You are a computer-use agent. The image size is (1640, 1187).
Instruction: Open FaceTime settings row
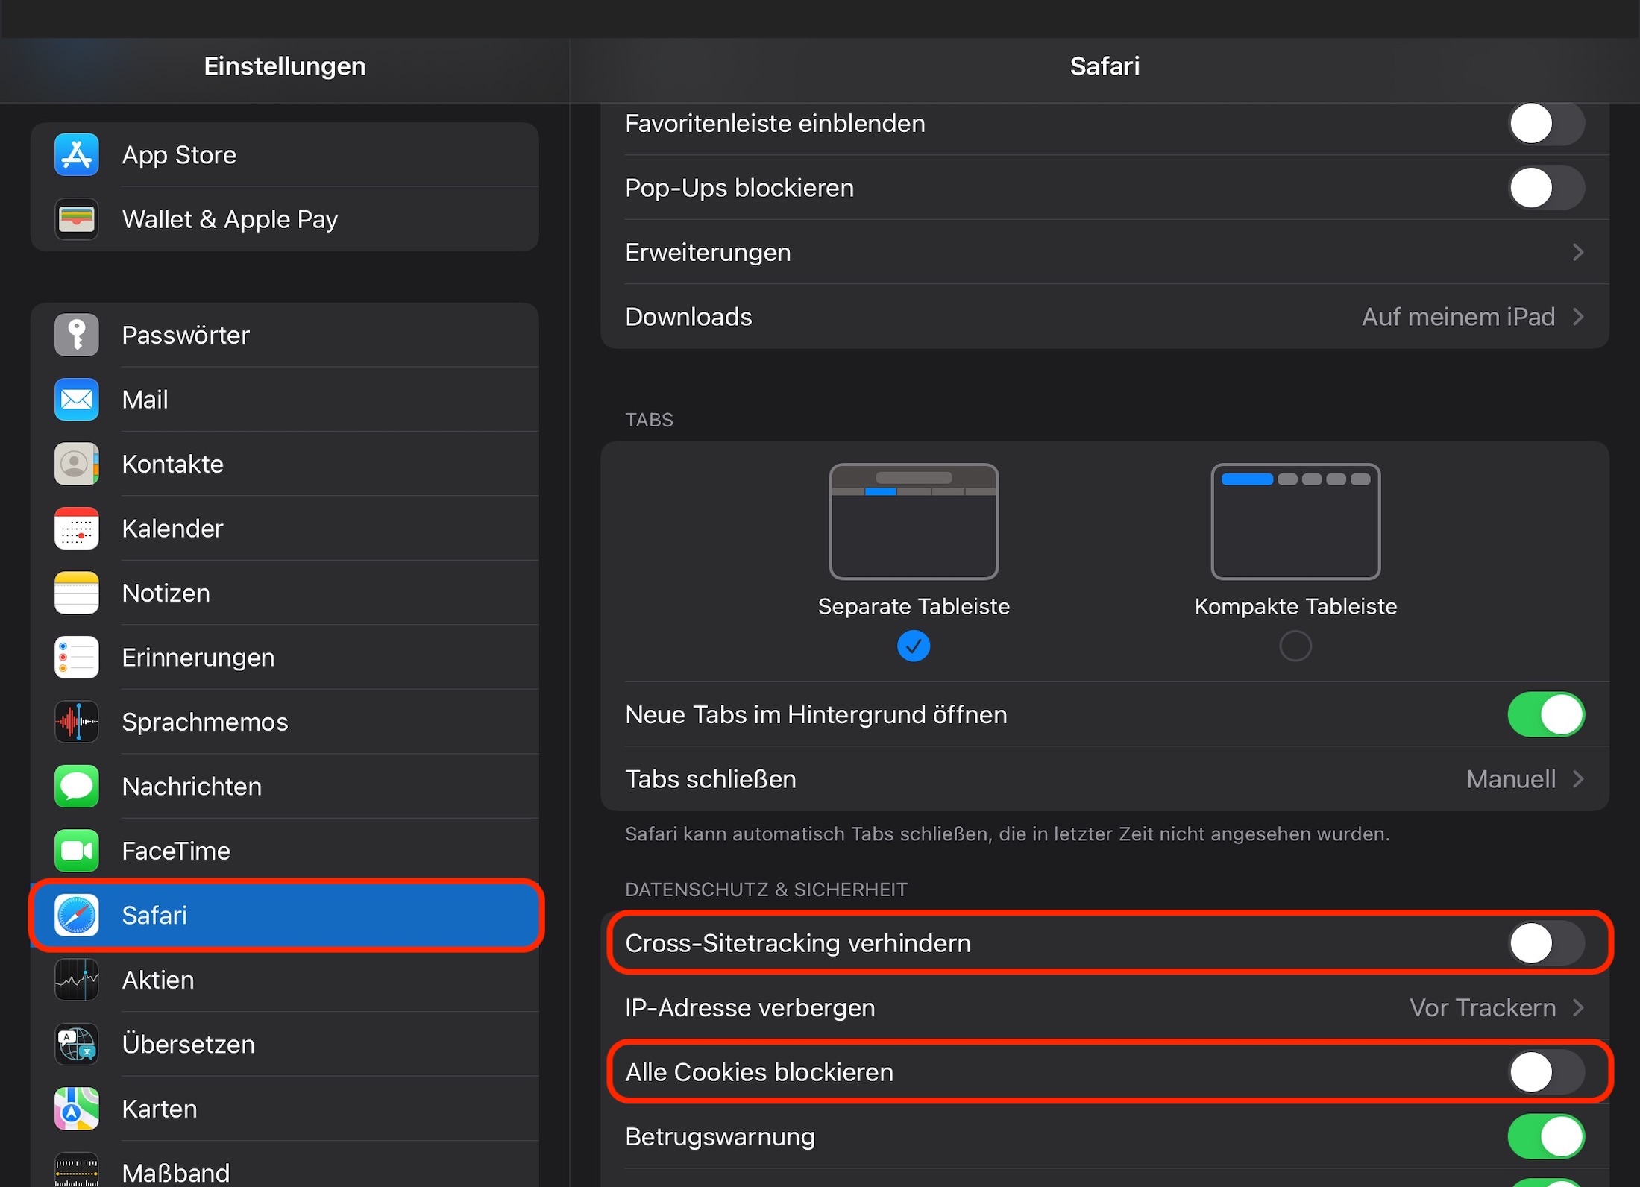click(285, 851)
